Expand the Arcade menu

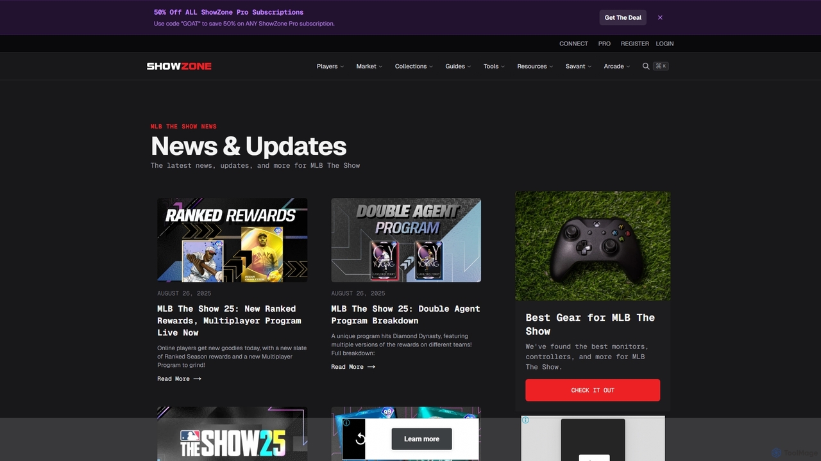[x=616, y=66]
